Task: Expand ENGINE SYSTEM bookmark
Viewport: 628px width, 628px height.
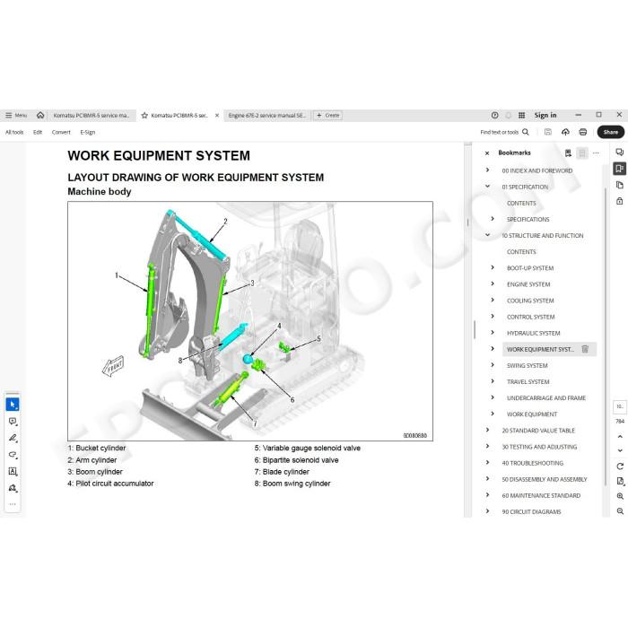Action: [x=493, y=283]
